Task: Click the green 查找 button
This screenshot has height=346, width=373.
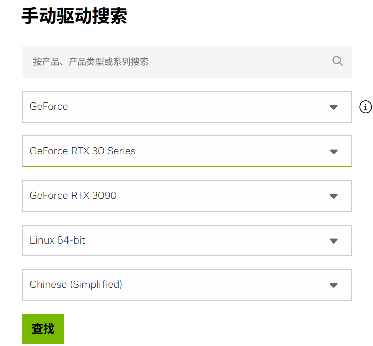Action: [x=43, y=329]
